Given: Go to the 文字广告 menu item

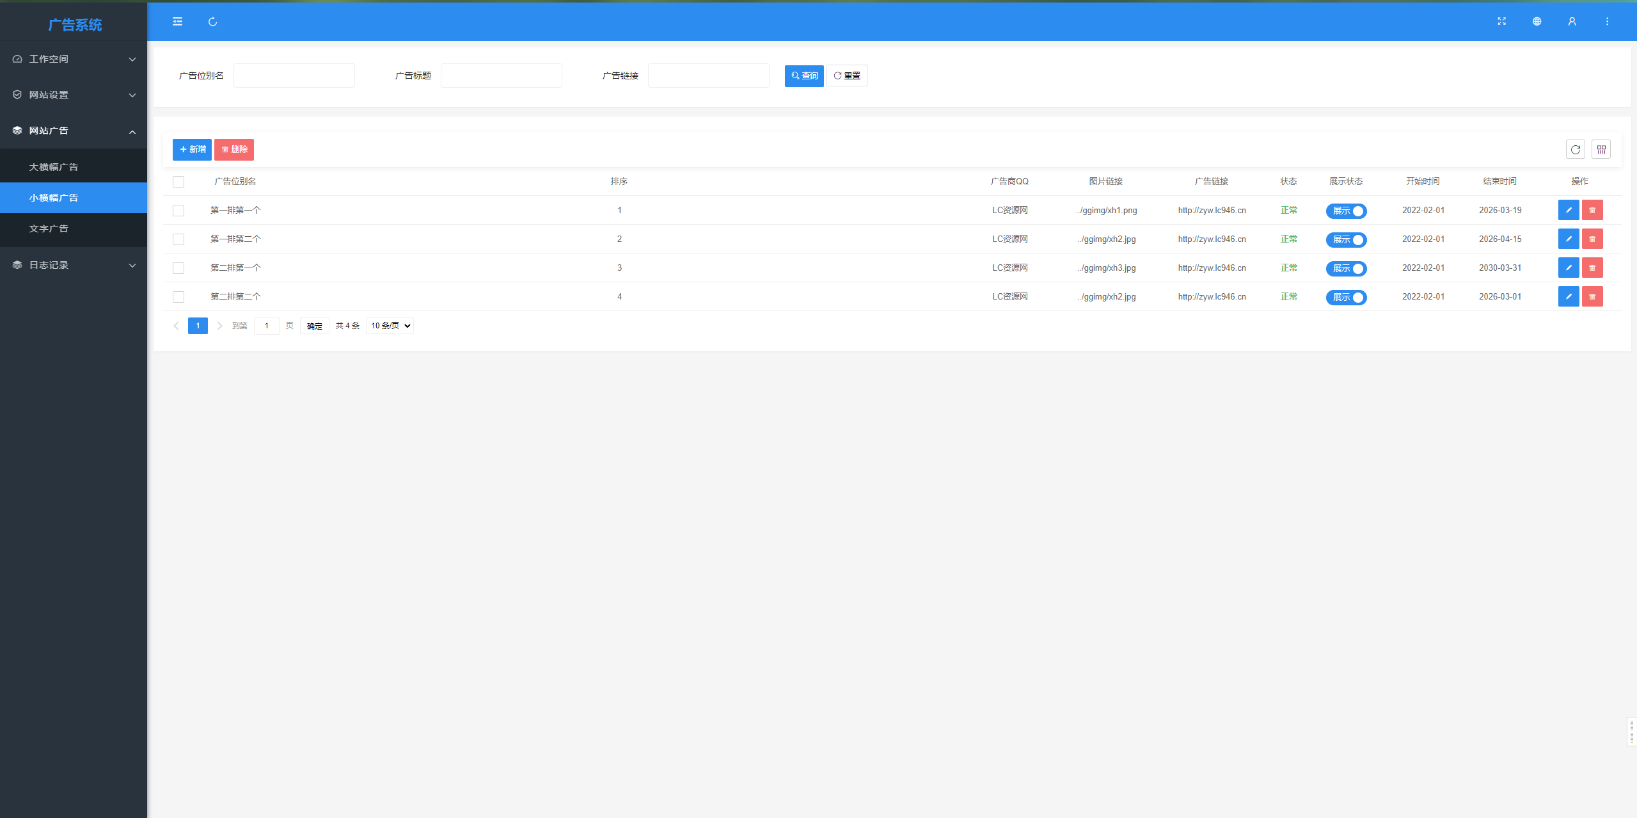Looking at the screenshot, I should tap(49, 229).
